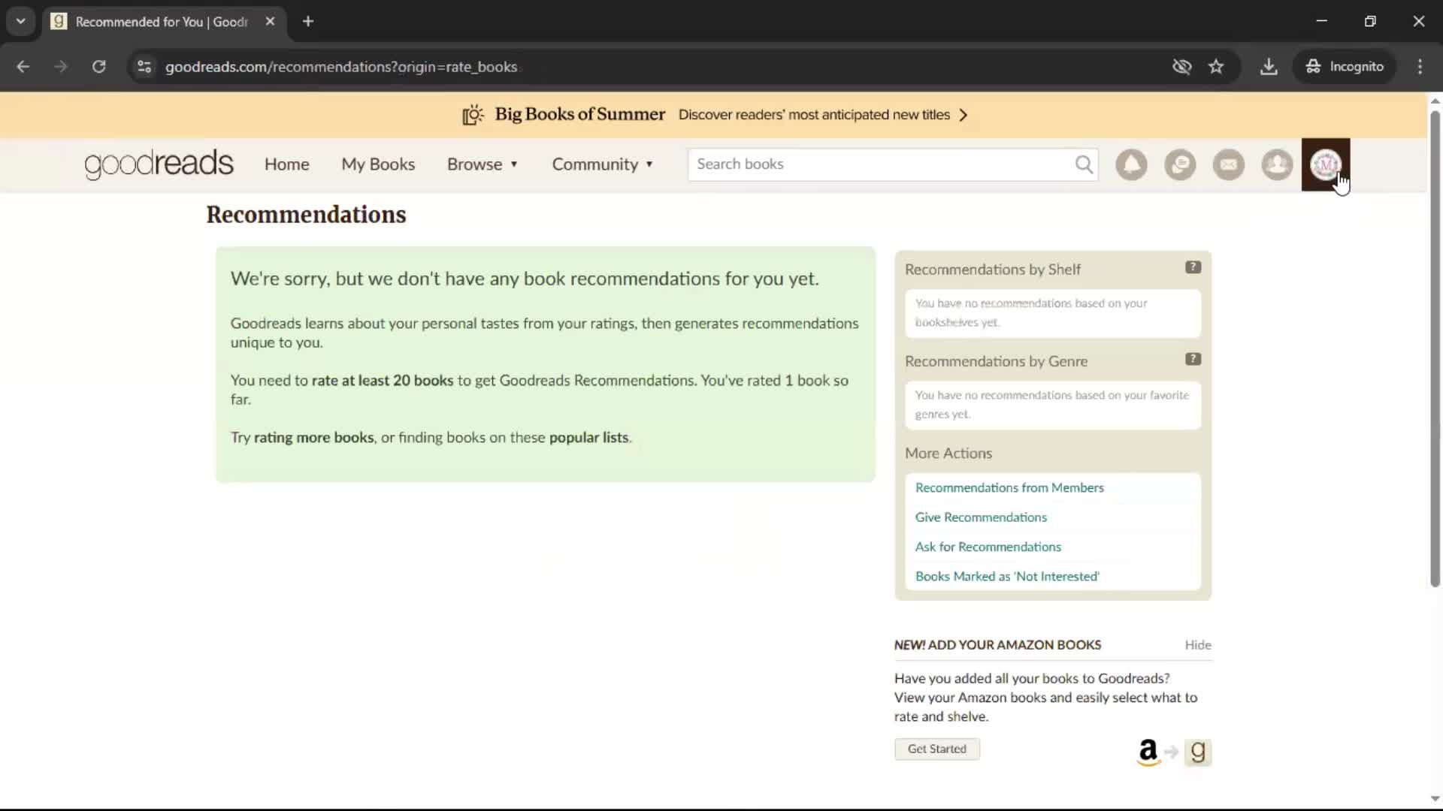The height and width of the screenshot is (811, 1443).
Task: Go to Home in the navigation
Action: 286,164
